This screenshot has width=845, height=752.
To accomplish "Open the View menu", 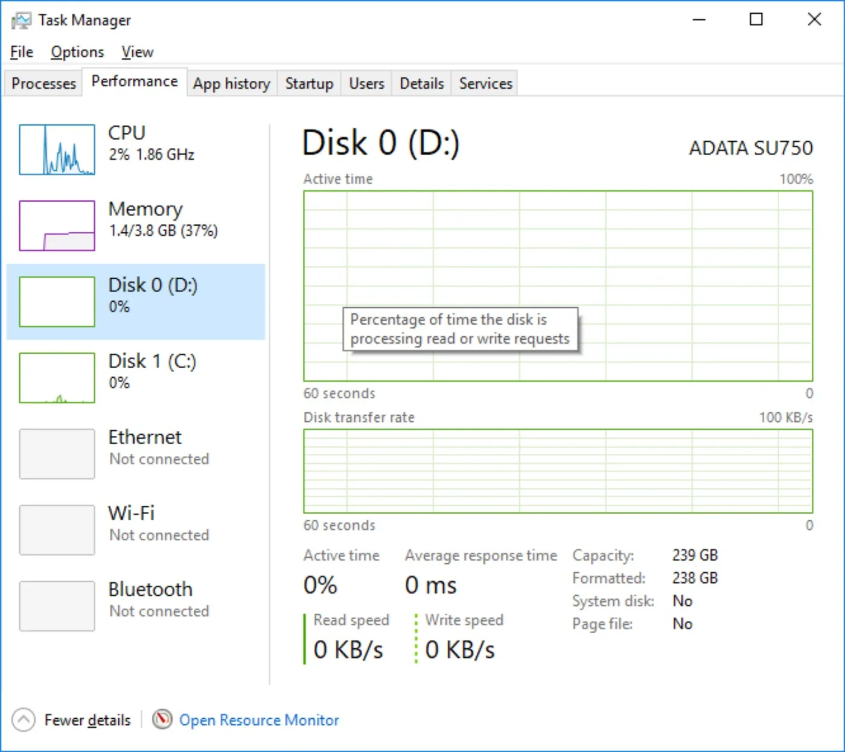I will 138,52.
